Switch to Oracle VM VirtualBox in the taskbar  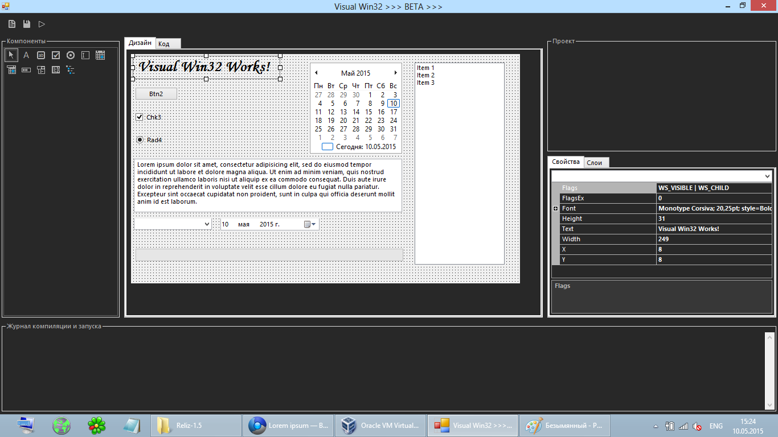[380, 425]
